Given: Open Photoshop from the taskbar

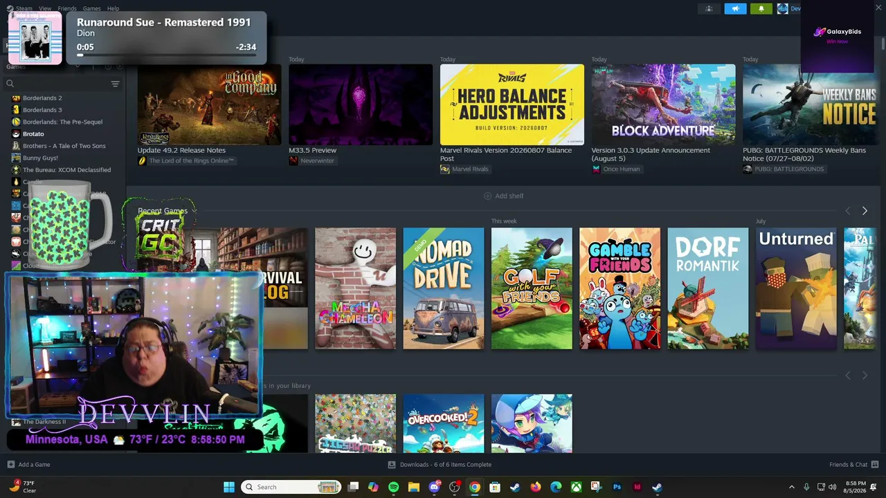Looking at the screenshot, I should 617,487.
